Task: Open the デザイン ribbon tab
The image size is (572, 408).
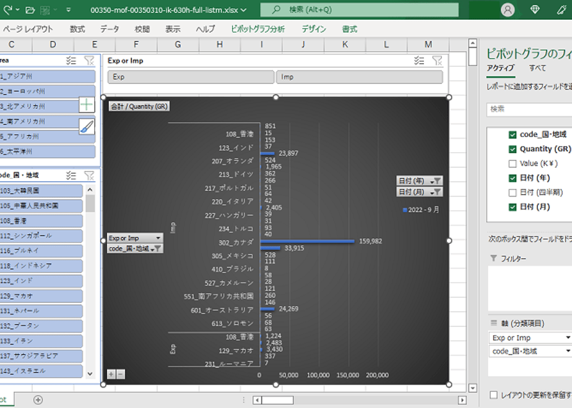Action: coord(314,29)
